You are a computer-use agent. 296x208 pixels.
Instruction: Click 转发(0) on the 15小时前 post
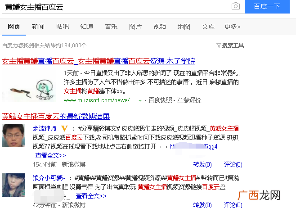click(x=202, y=164)
